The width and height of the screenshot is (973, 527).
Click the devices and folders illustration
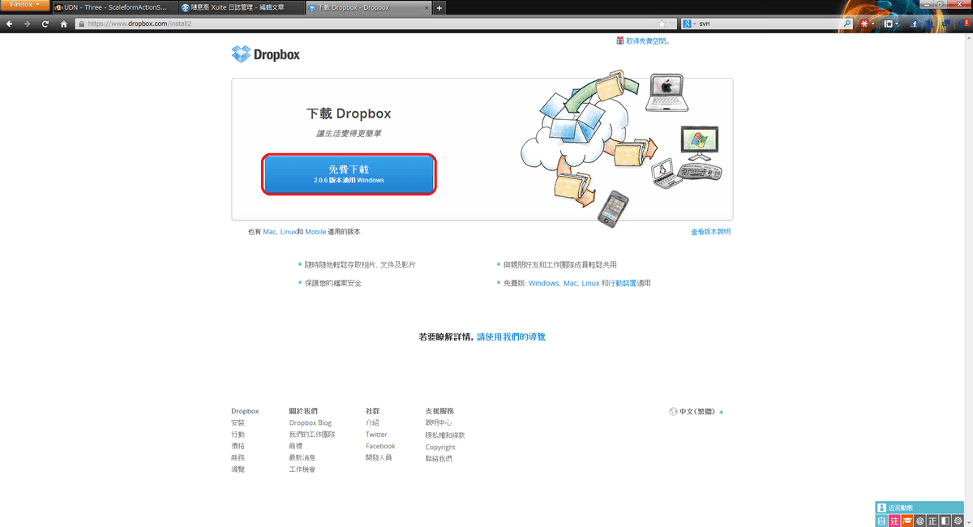pos(620,149)
